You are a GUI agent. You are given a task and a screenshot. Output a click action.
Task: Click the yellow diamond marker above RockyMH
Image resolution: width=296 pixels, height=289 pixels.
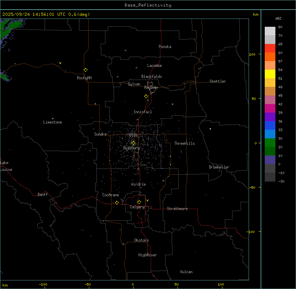point(86,70)
